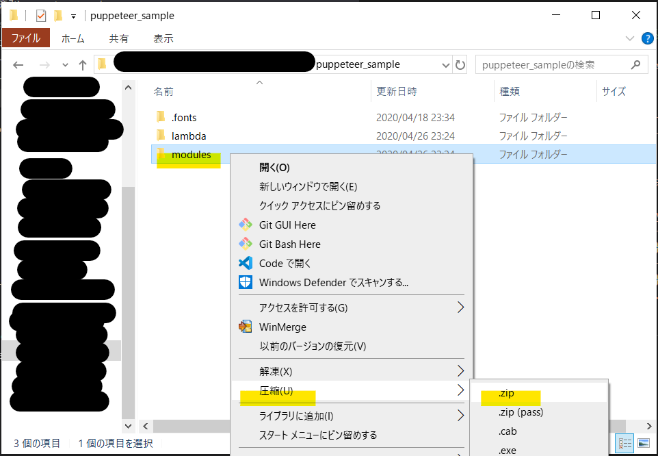This screenshot has width=658, height=456.
Task: Open the address bar dropdown
Action: pyautogui.click(x=445, y=64)
